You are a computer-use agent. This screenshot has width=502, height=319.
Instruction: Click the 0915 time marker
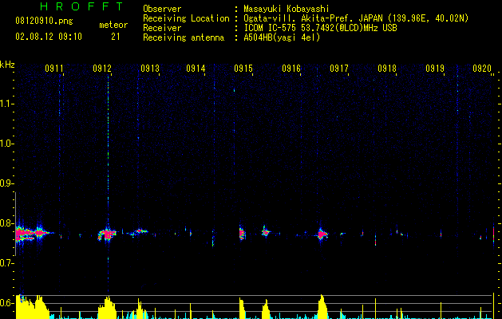(x=243, y=69)
